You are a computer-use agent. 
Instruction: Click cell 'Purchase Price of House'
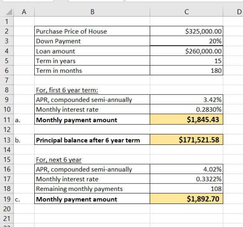pos(92,31)
